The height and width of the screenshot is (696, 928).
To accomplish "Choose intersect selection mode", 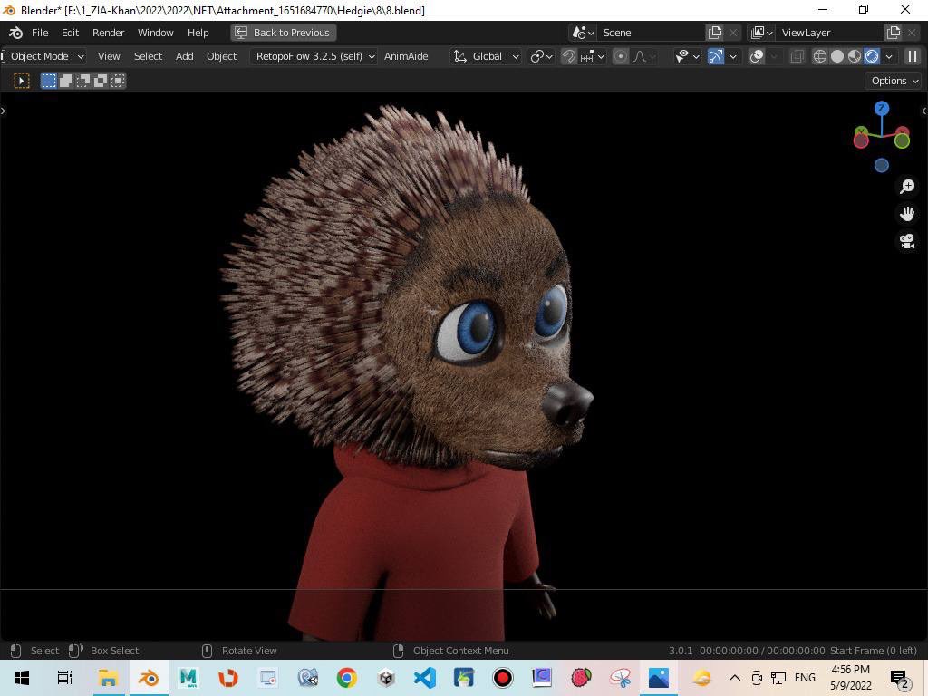I will pyautogui.click(x=118, y=81).
